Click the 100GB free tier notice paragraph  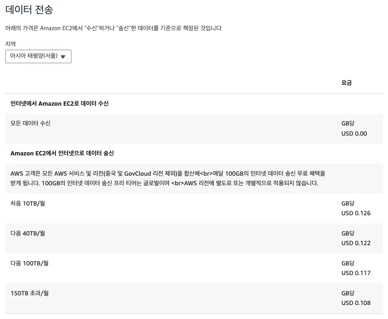(x=168, y=178)
